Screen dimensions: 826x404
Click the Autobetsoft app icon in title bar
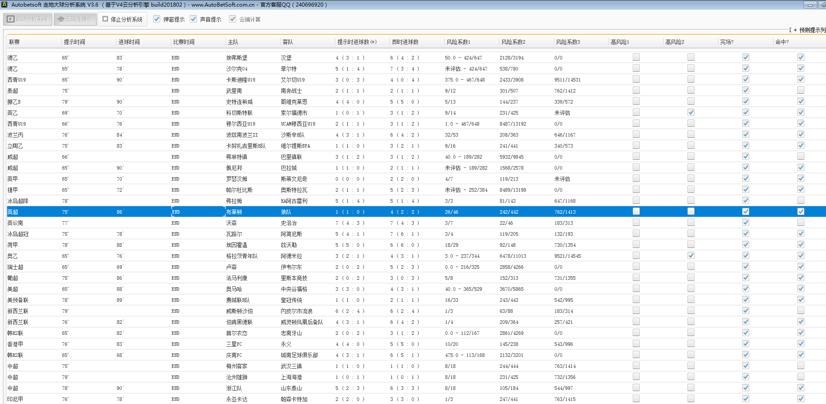click(4, 4)
